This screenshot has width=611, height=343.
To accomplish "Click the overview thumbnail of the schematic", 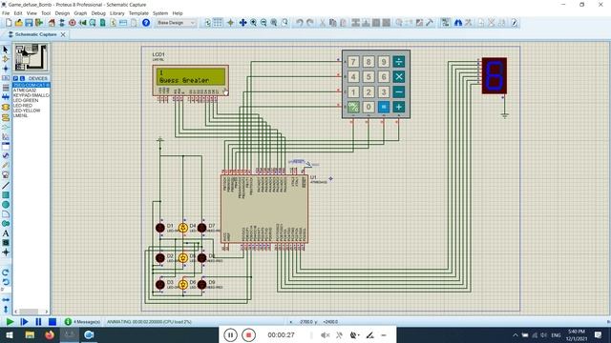I will (x=31, y=57).
